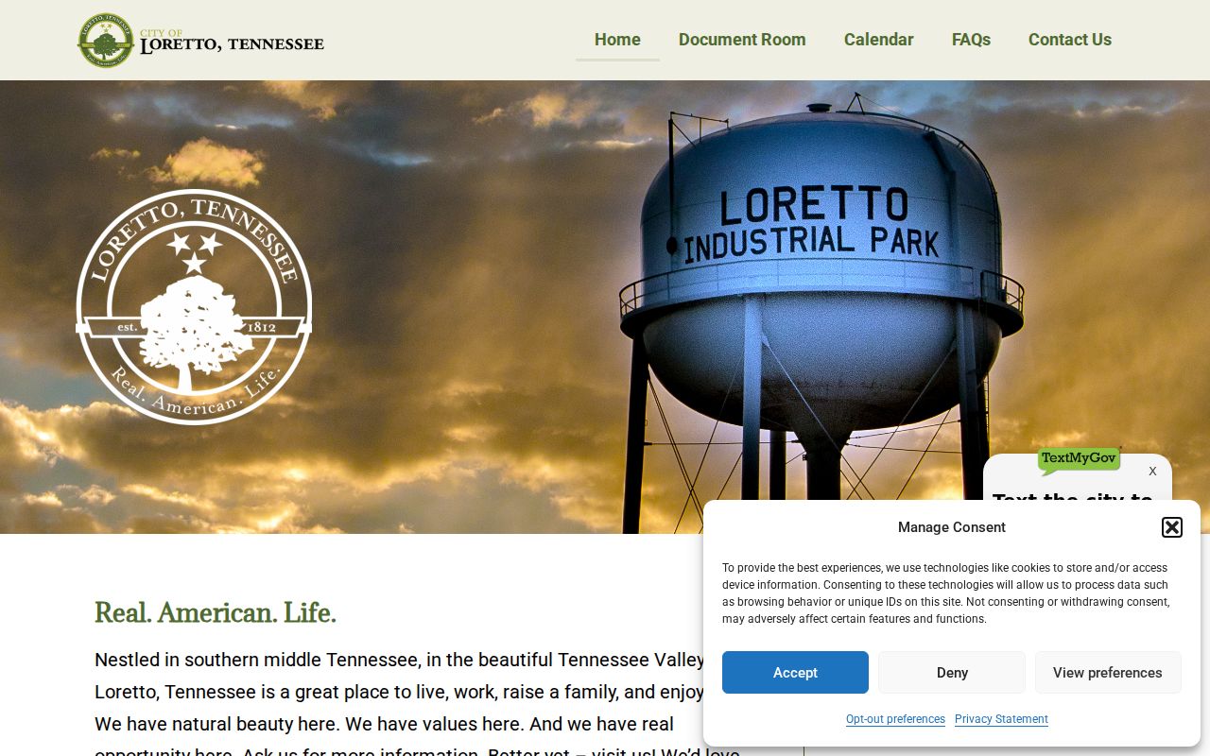Click the Manage Consent dialog title
This screenshot has width=1210, height=756.
coord(952,527)
